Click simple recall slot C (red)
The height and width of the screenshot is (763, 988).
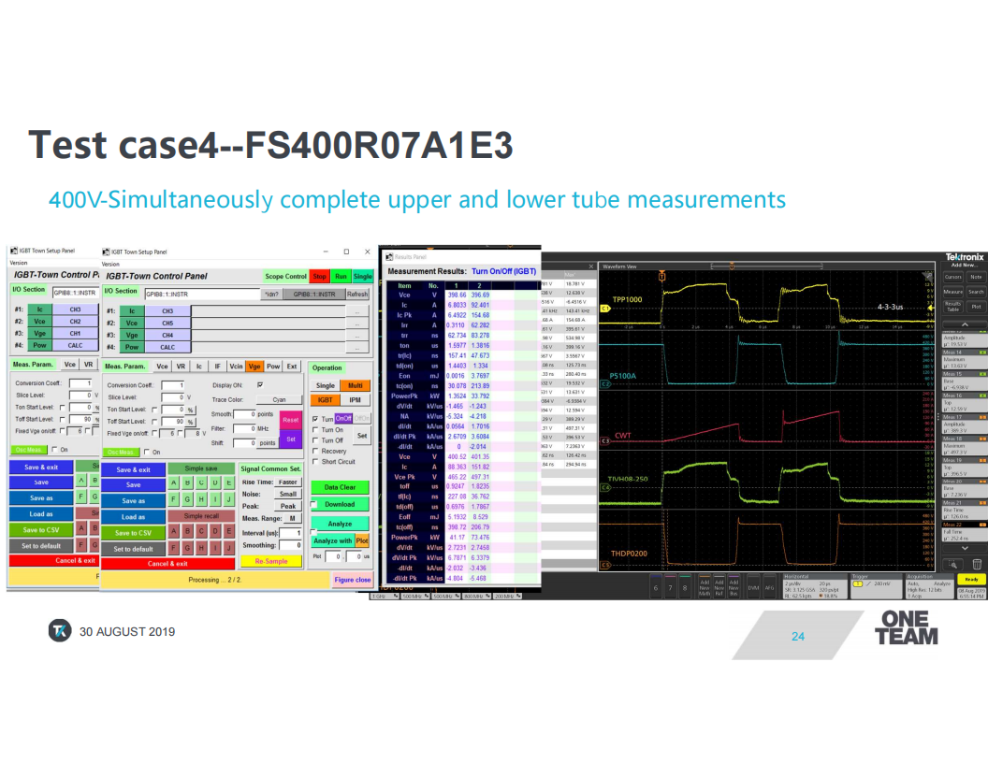(x=201, y=531)
